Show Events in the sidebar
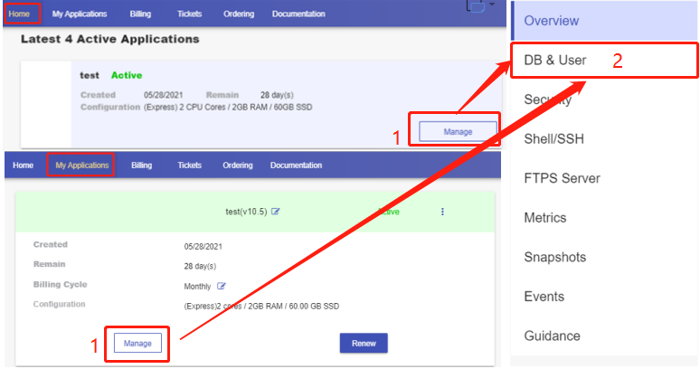700x369 pixels. (544, 297)
